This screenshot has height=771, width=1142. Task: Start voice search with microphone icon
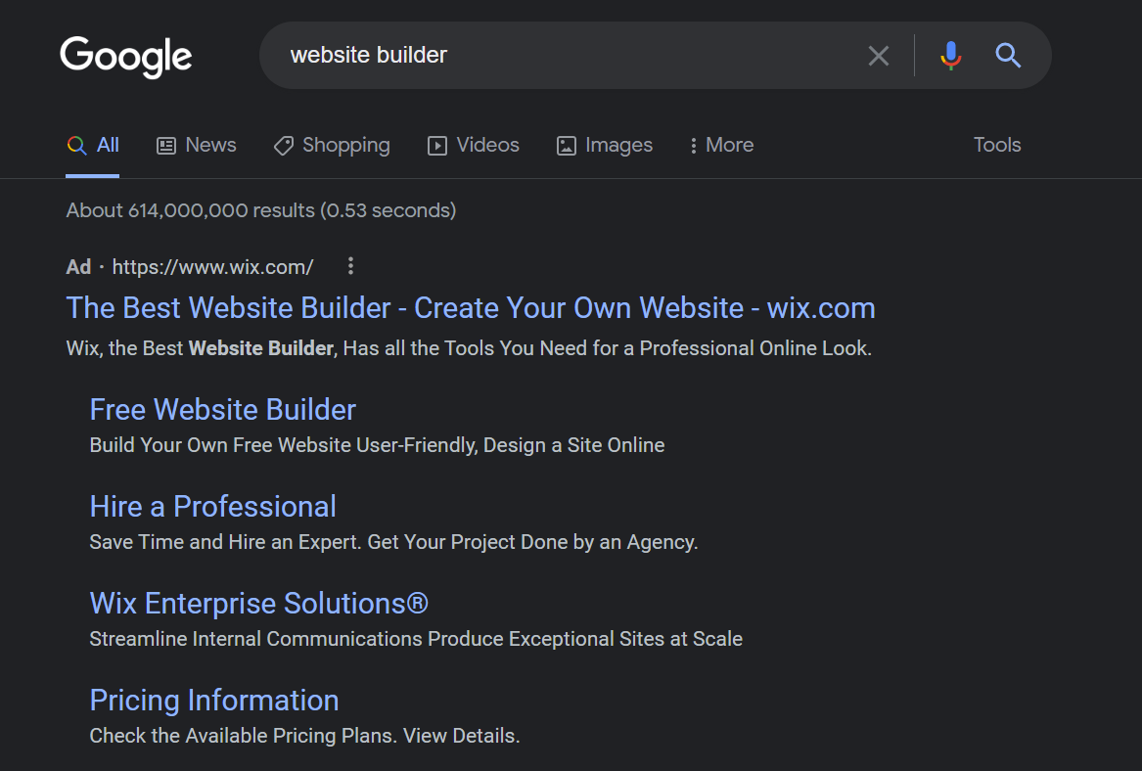tap(950, 56)
